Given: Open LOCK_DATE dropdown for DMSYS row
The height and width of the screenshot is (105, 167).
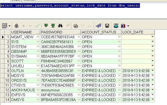Looking at the screenshot, I should coord(153,99).
